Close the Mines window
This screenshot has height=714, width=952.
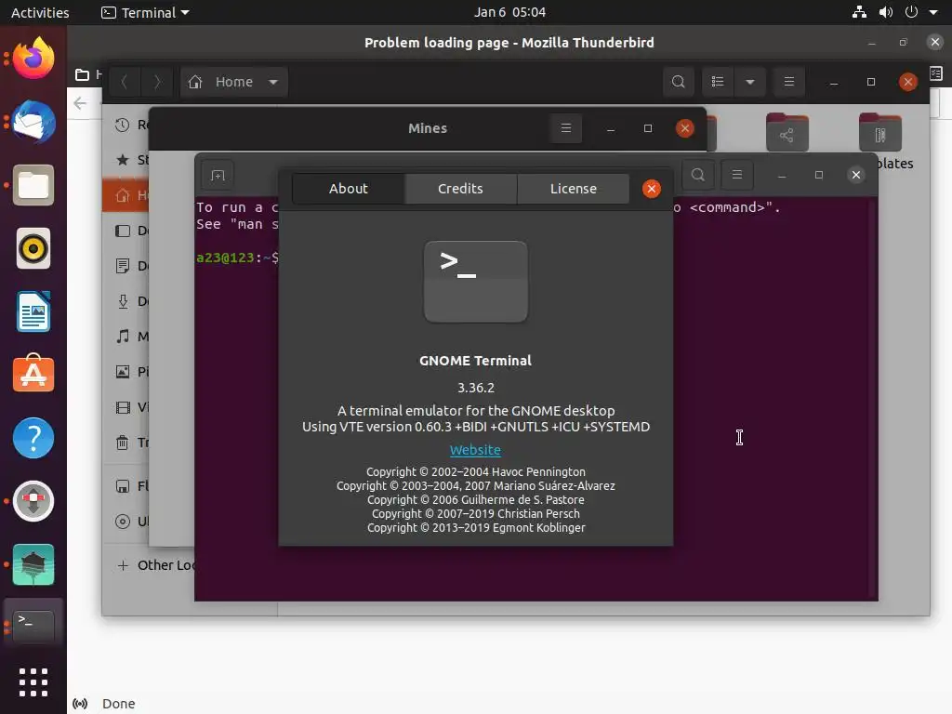(x=685, y=128)
